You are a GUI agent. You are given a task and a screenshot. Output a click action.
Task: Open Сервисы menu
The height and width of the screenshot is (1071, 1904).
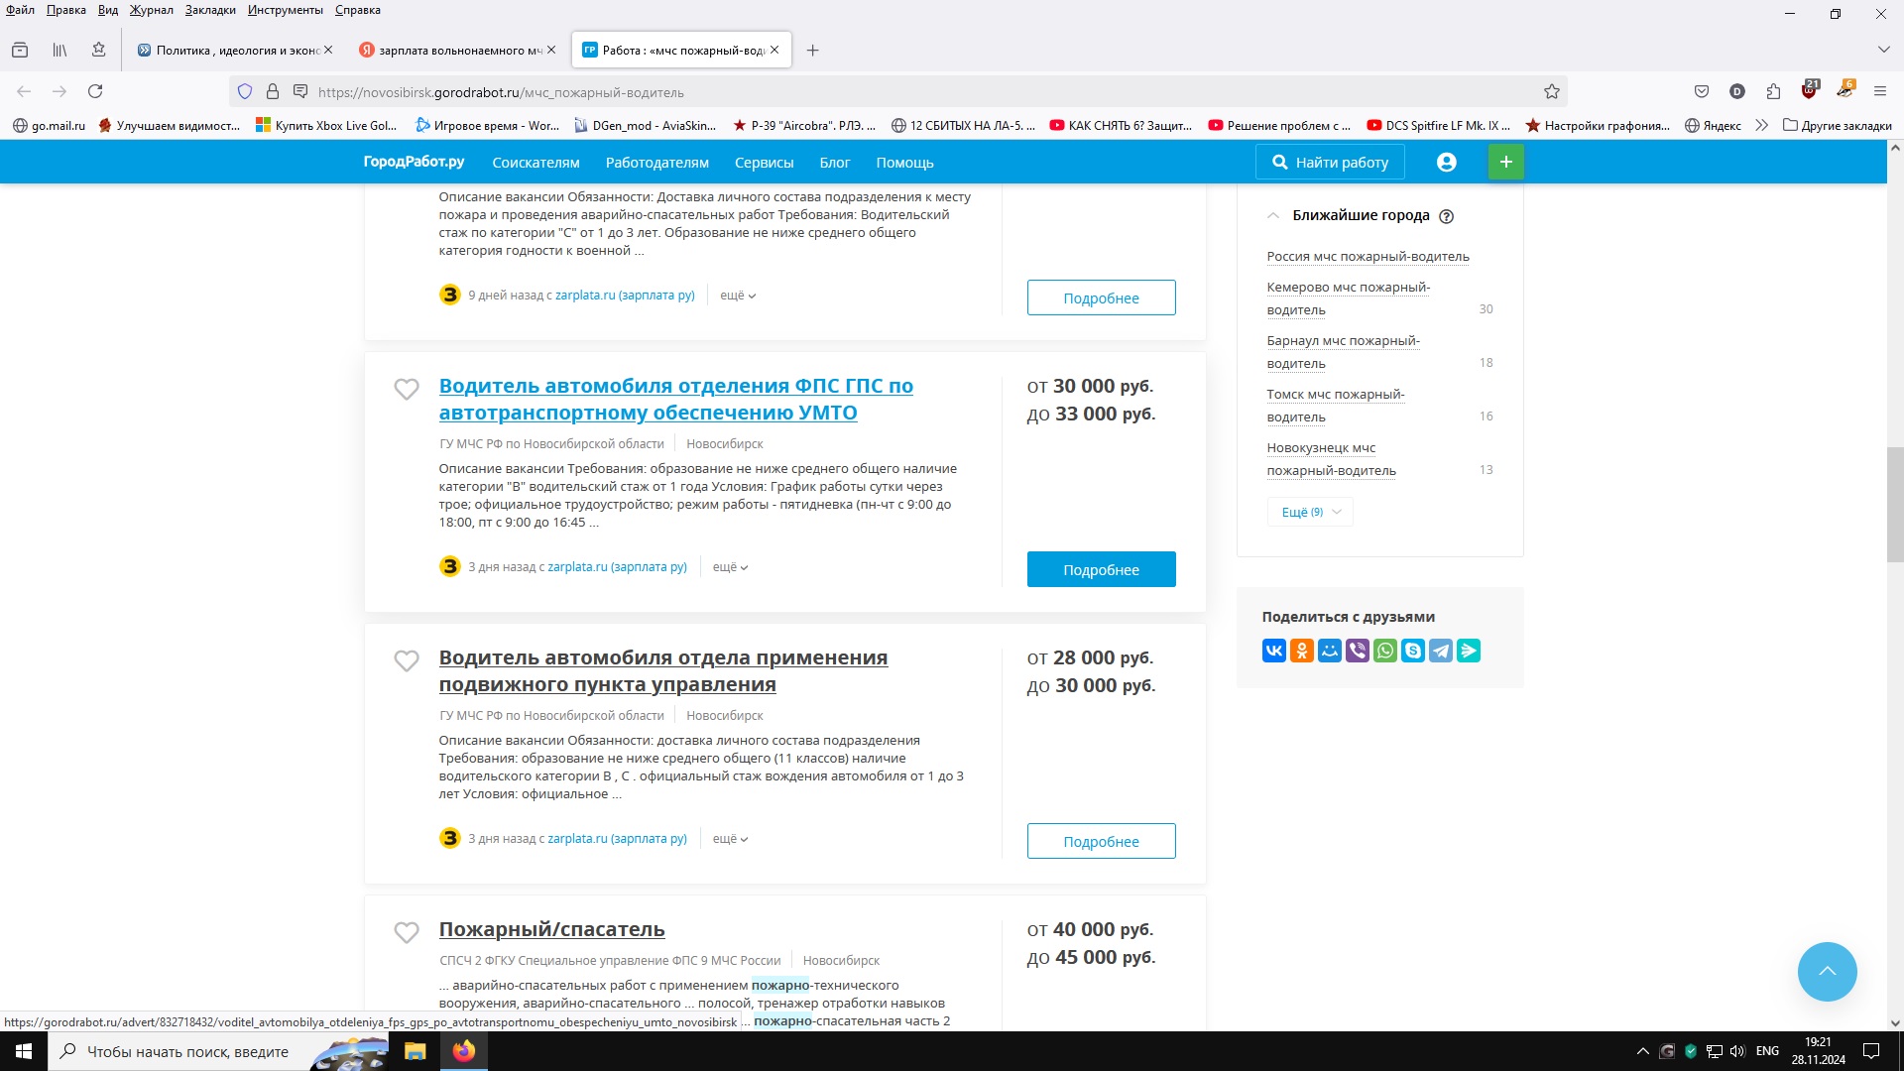[x=764, y=163]
